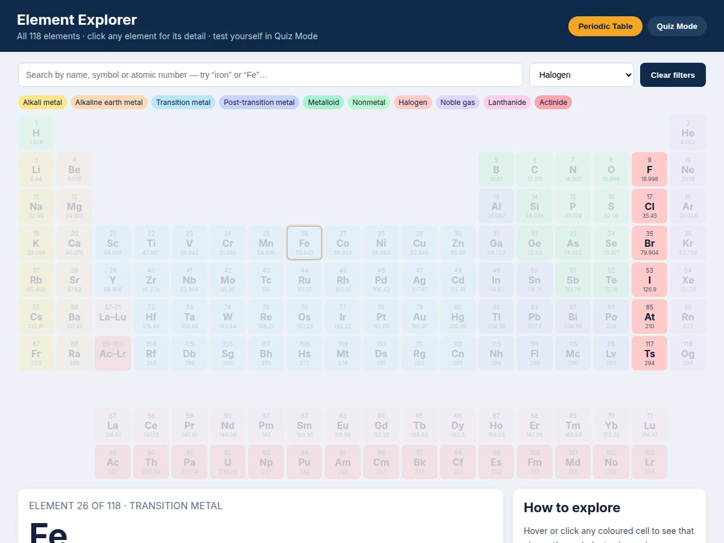
Task: Select the Iodine (I) element cell
Action: (649, 280)
